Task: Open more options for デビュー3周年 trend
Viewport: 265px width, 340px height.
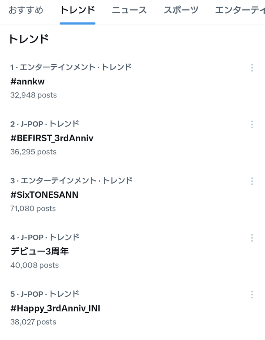Action: (x=252, y=238)
